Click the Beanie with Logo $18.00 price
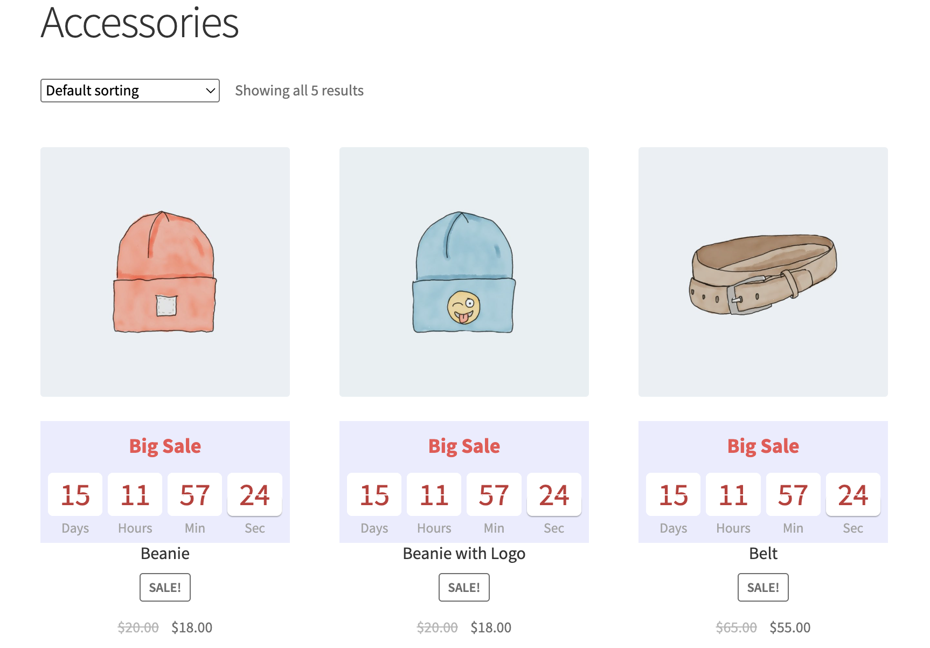Screen dimensions: 930x648 tap(491, 628)
